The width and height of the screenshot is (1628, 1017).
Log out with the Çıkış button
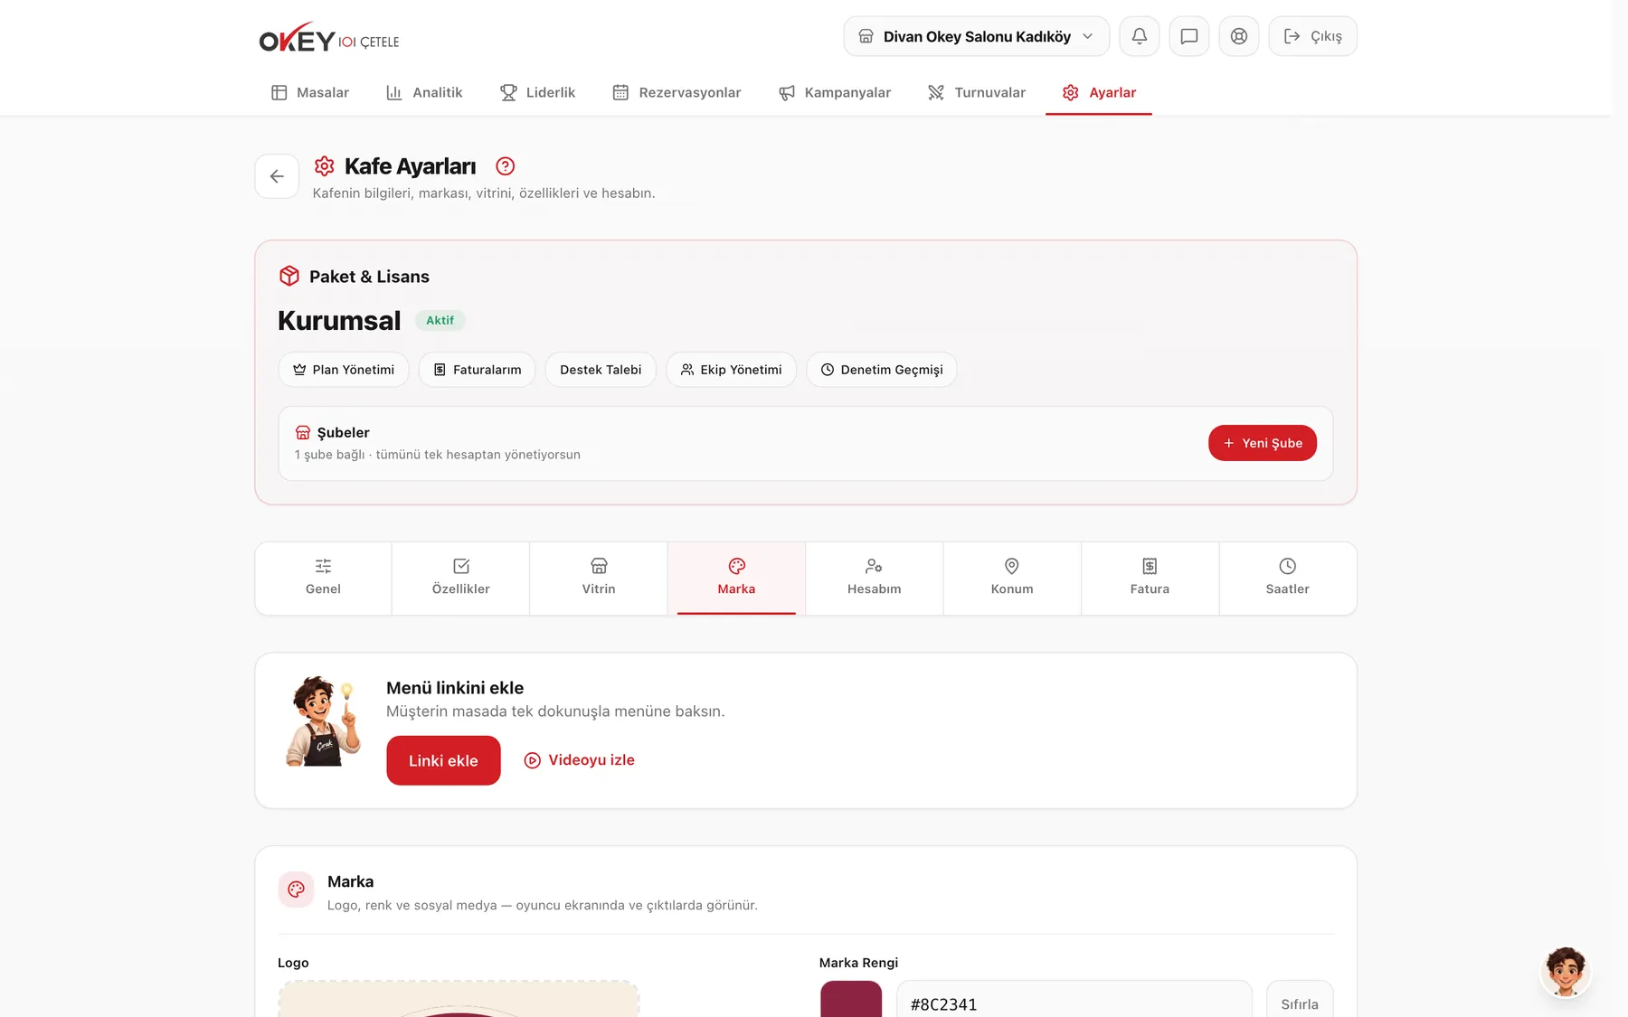tap(1313, 36)
